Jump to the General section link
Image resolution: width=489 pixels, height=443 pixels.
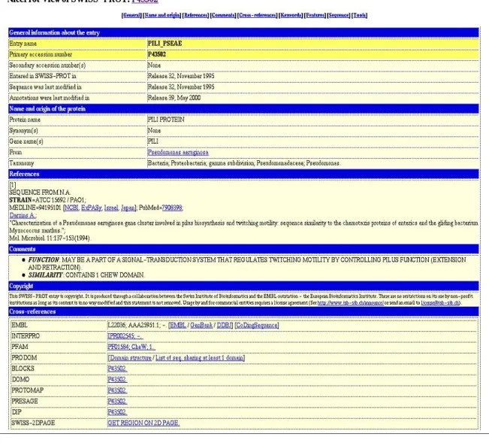(x=132, y=15)
